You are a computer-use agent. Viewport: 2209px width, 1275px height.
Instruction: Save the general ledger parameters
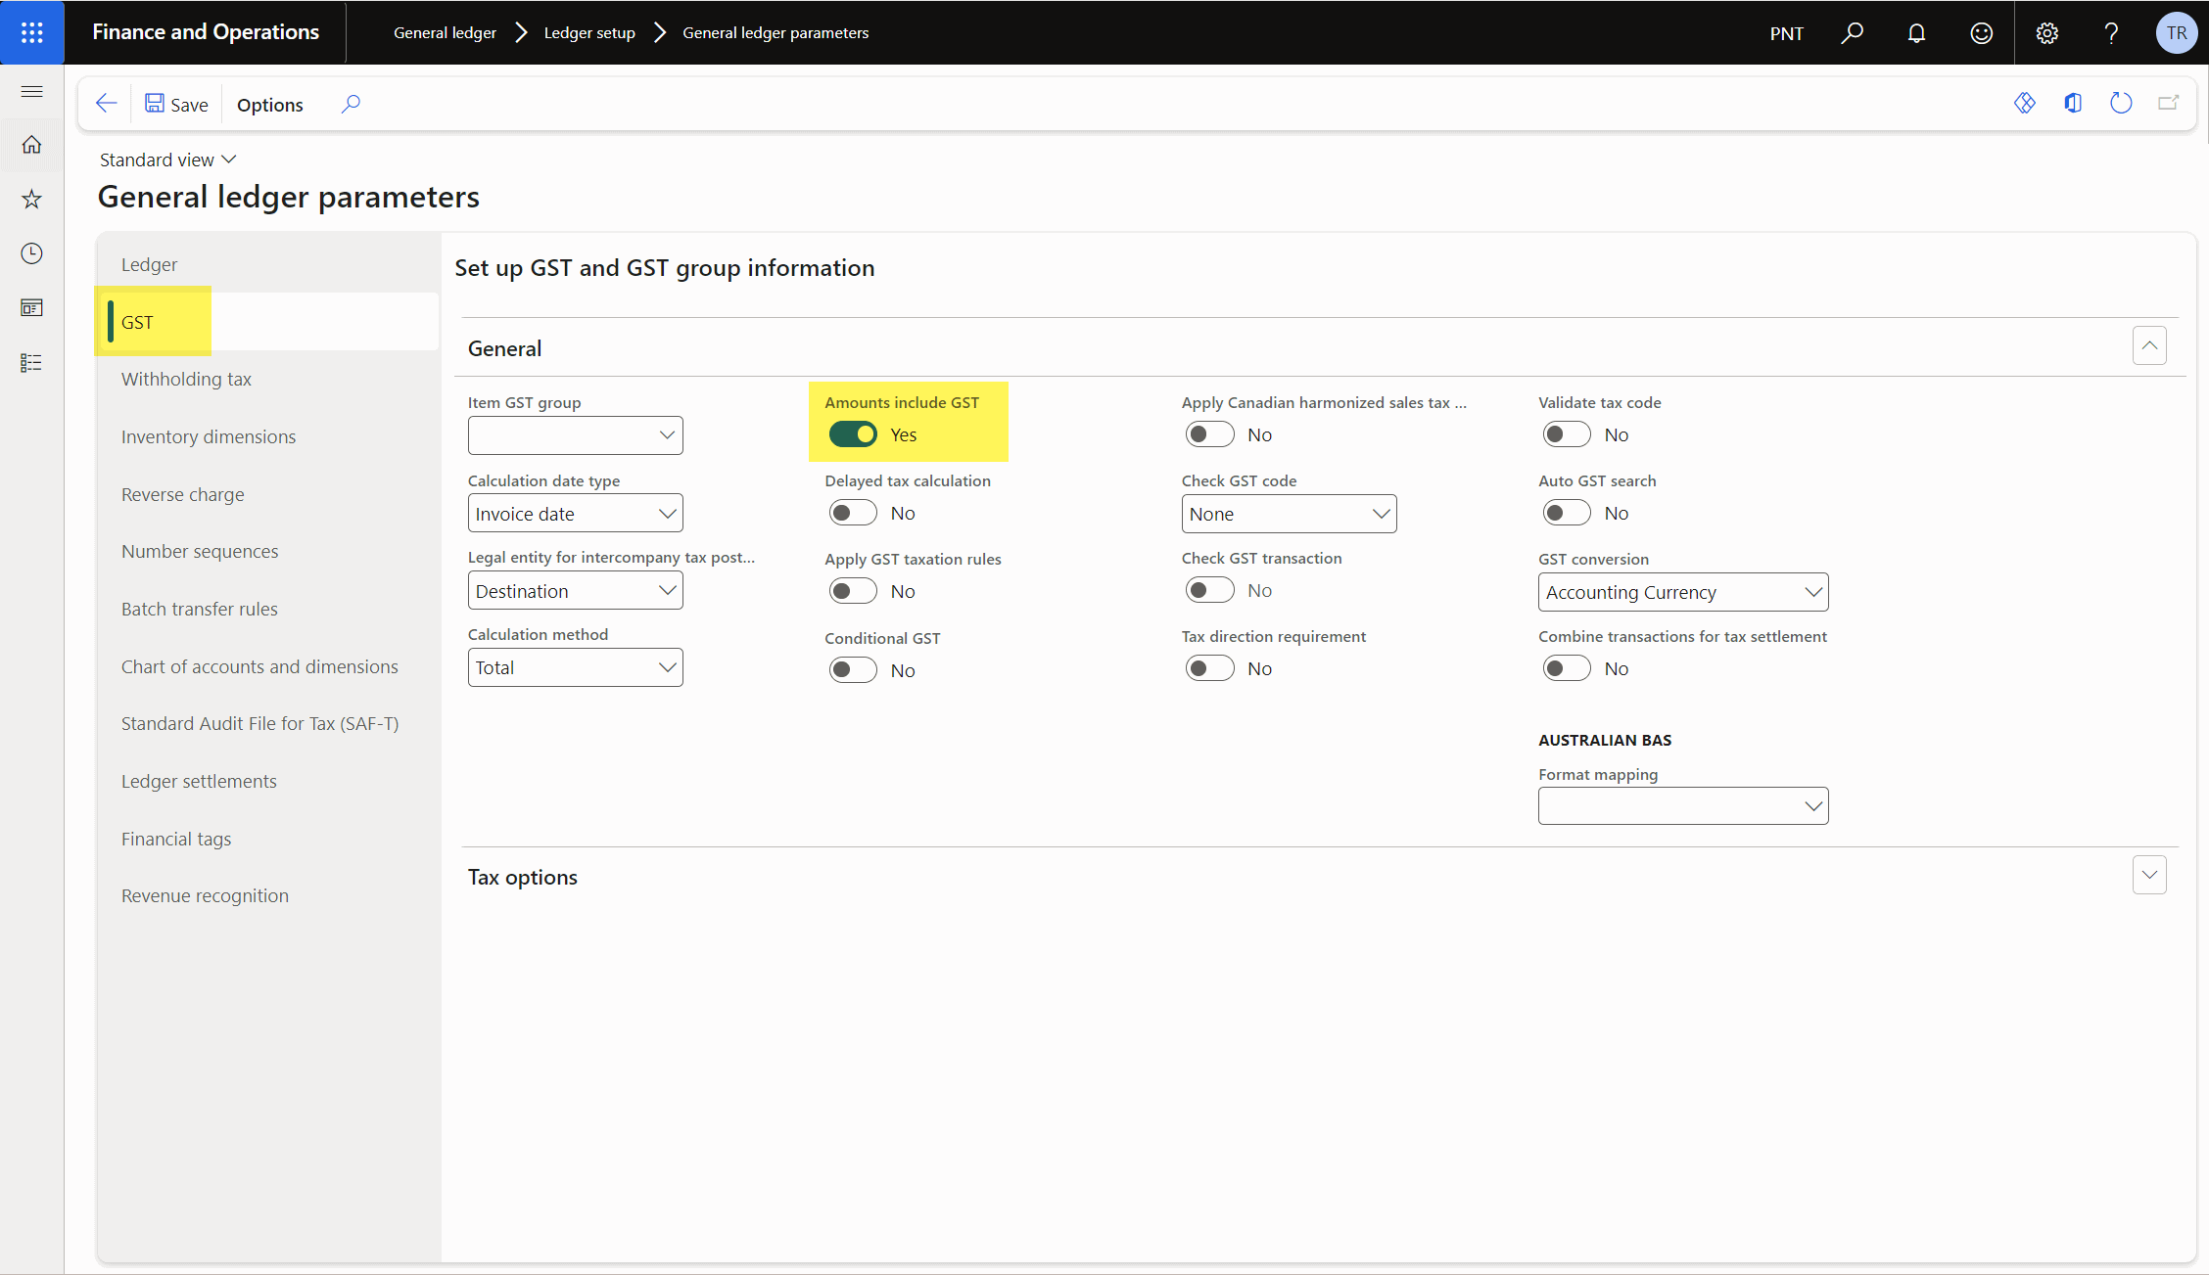click(x=176, y=104)
